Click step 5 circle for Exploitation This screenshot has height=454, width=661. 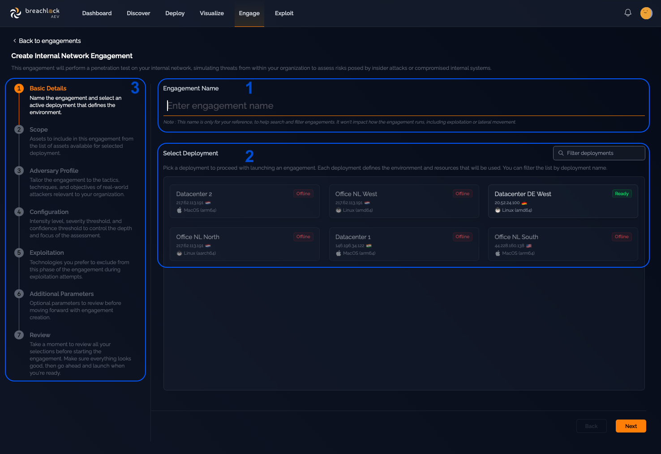19,253
